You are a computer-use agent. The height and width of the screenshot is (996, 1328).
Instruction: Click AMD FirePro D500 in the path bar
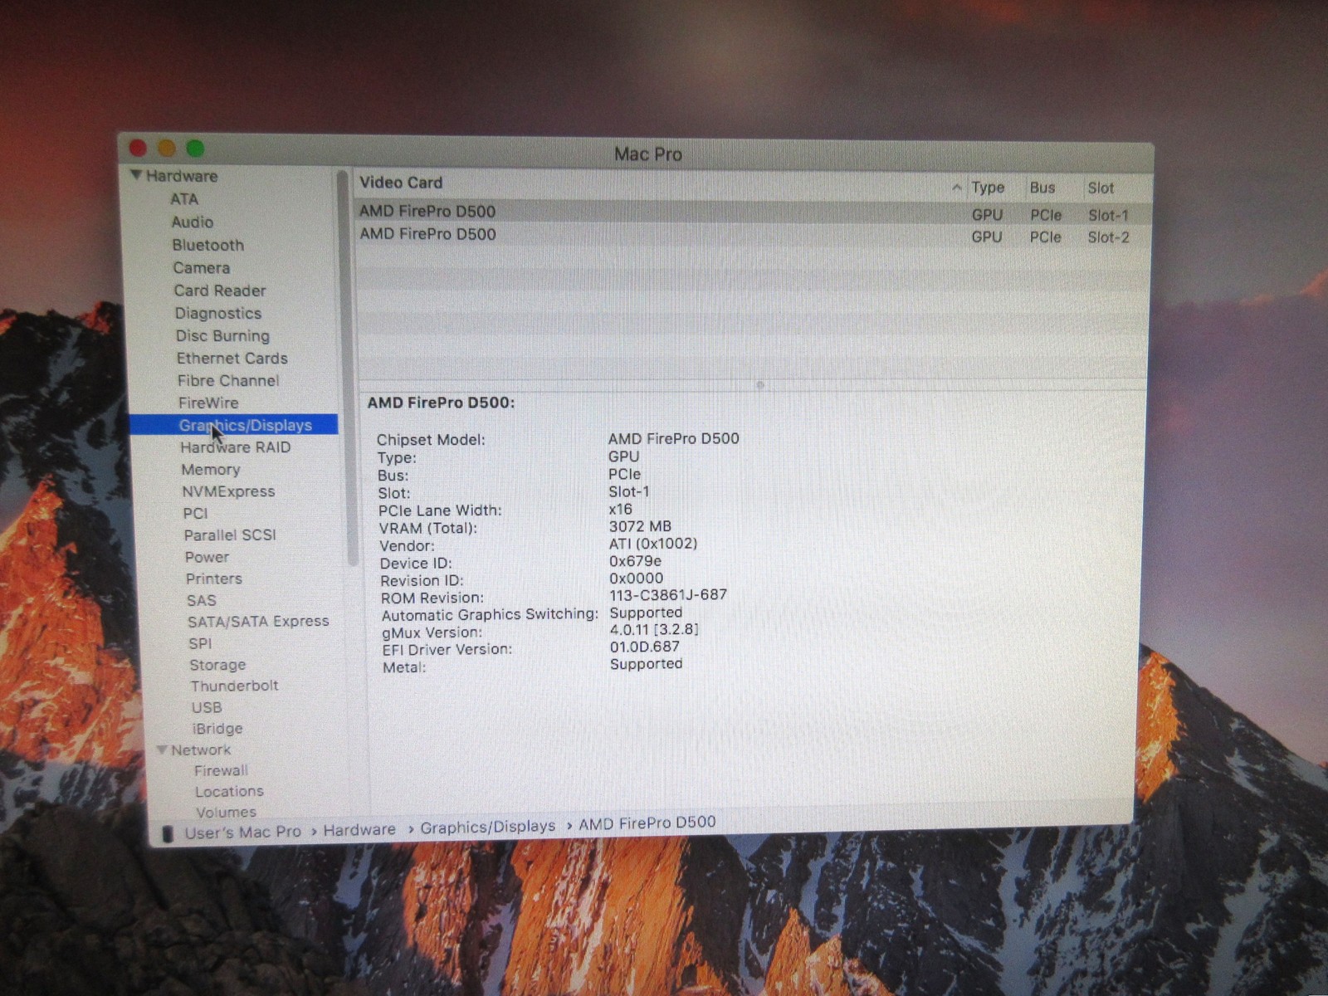[x=647, y=823]
